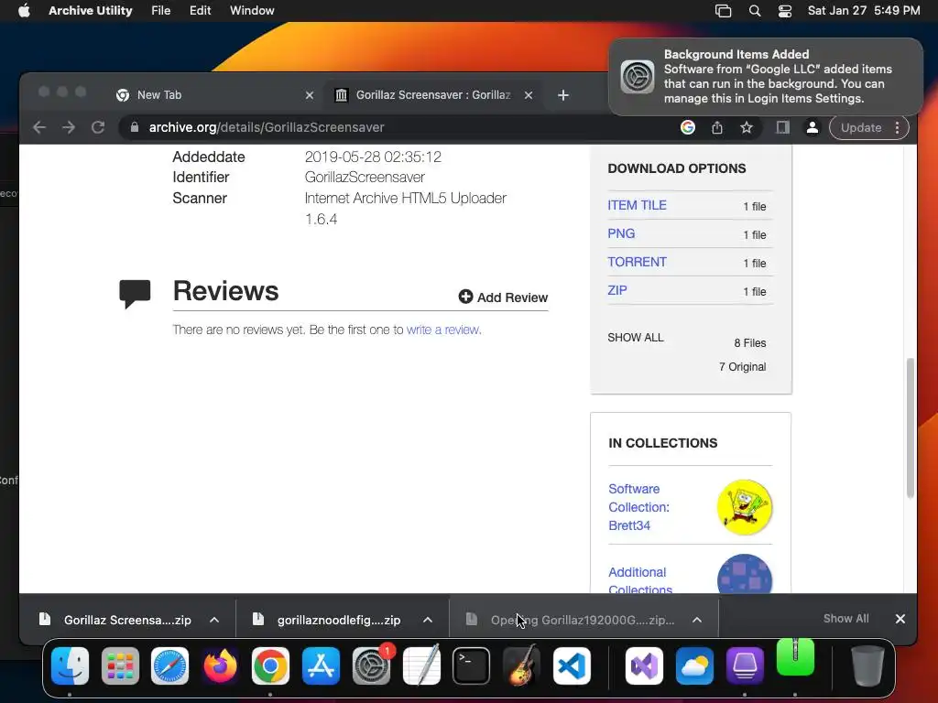Image resolution: width=938 pixels, height=703 pixels.
Task: Go forward in Chrome
Action: [x=69, y=127]
